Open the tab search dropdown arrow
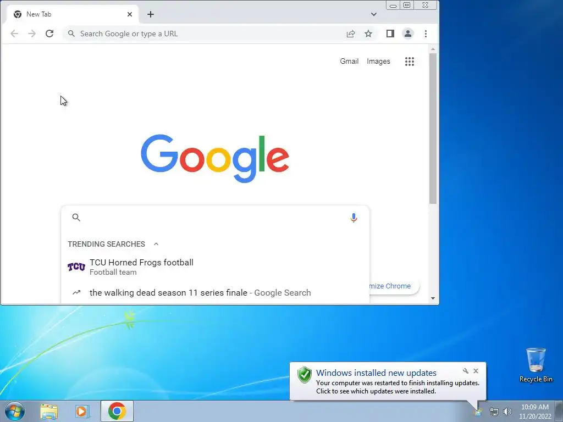 tap(374, 14)
